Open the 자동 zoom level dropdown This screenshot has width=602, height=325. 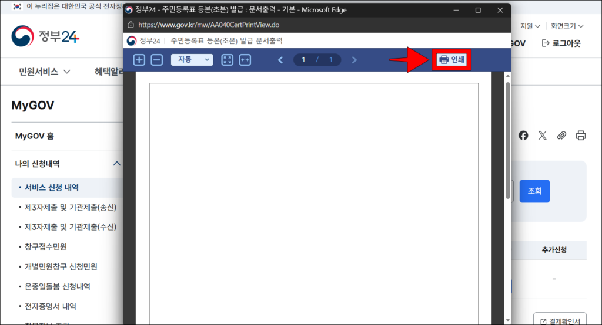(x=192, y=60)
